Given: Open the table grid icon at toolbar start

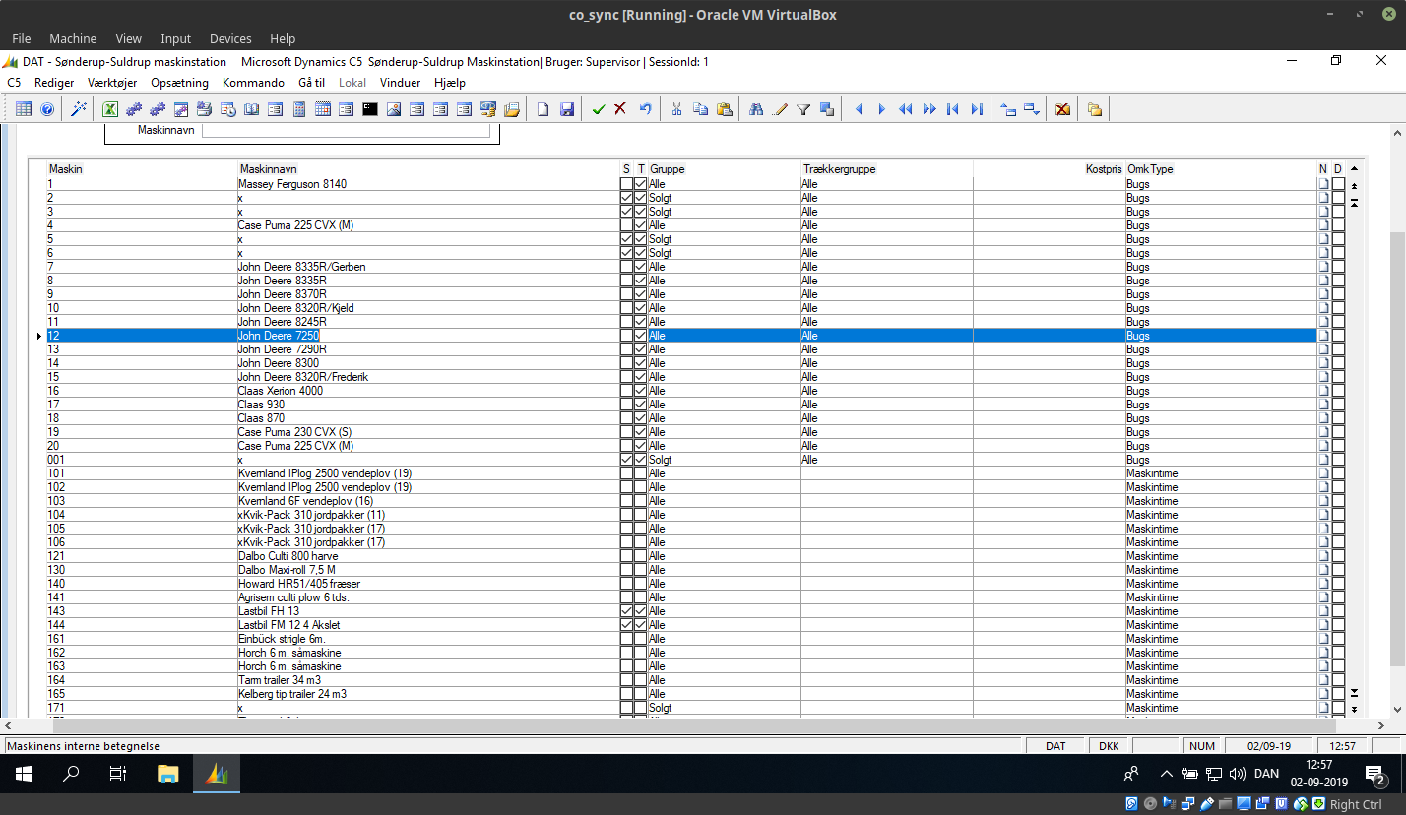Looking at the screenshot, I should [x=24, y=109].
